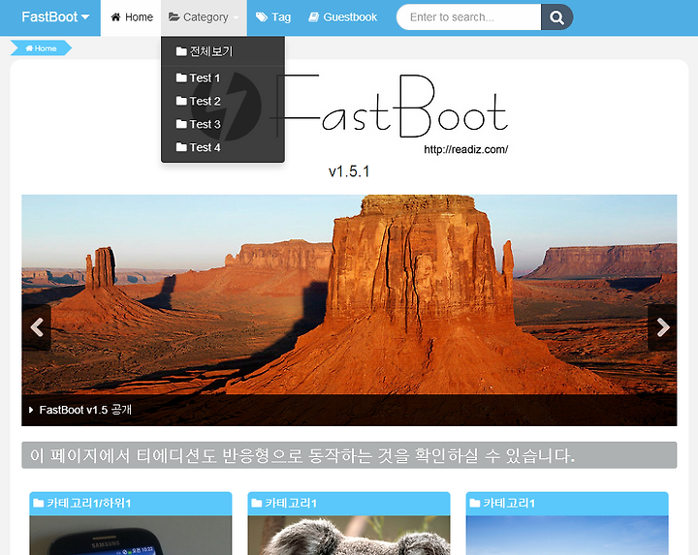The height and width of the screenshot is (555, 698).
Task: Click the gray Korean notice banner
Action: [349, 455]
